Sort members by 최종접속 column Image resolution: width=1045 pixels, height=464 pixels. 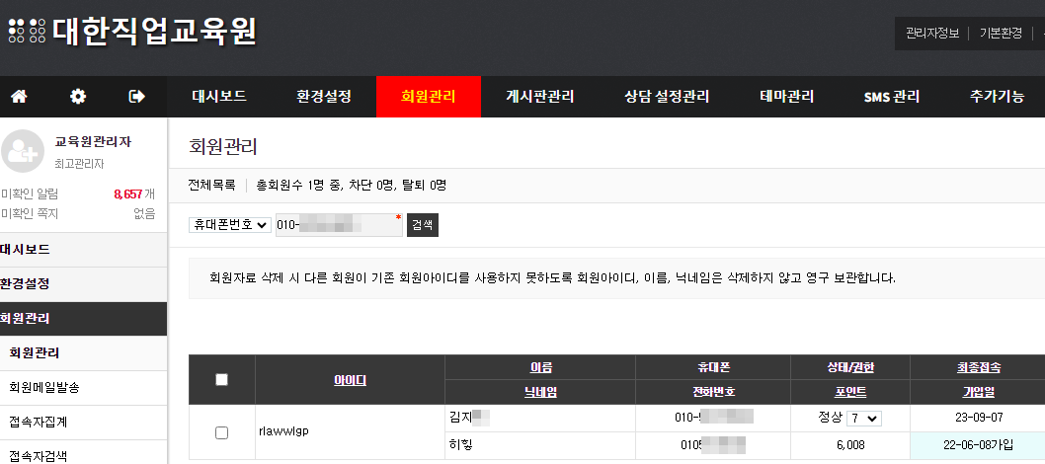(978, 367)
